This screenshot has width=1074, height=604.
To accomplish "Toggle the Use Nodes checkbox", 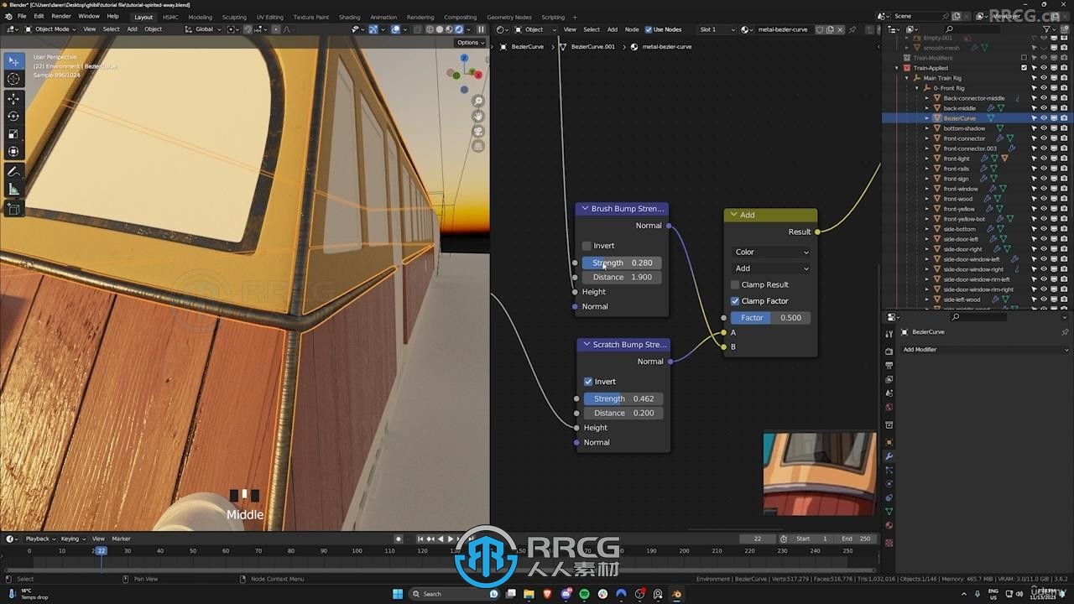I will pyautogui.click(x=649, y=29).
